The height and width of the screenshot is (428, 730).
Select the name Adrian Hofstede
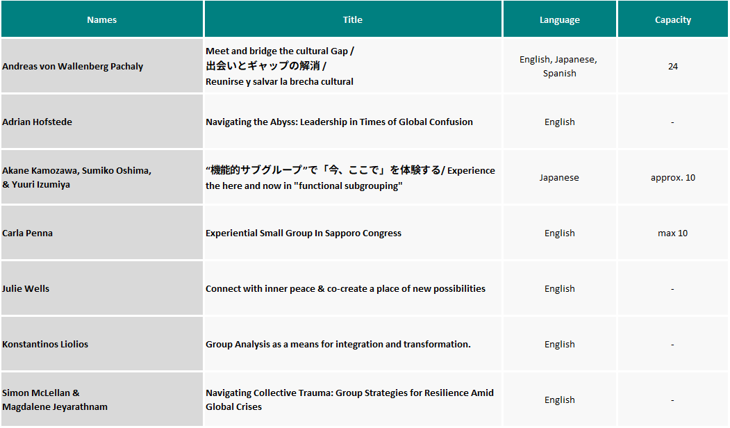tap(38, 122)
